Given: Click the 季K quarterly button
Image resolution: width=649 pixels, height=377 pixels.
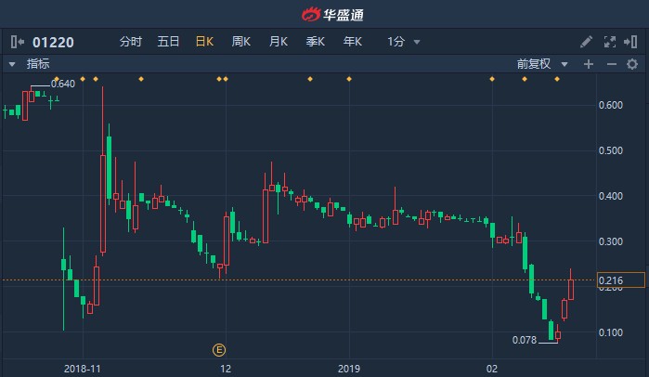Looking at the screenshot, I should coord(316,42).
